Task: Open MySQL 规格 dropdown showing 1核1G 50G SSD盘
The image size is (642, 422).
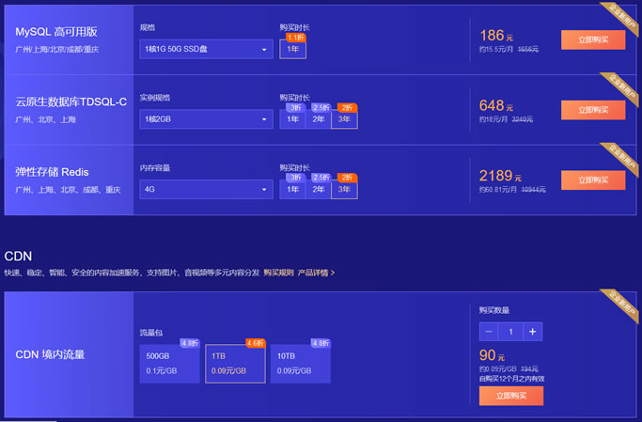Action: point(206,49)
